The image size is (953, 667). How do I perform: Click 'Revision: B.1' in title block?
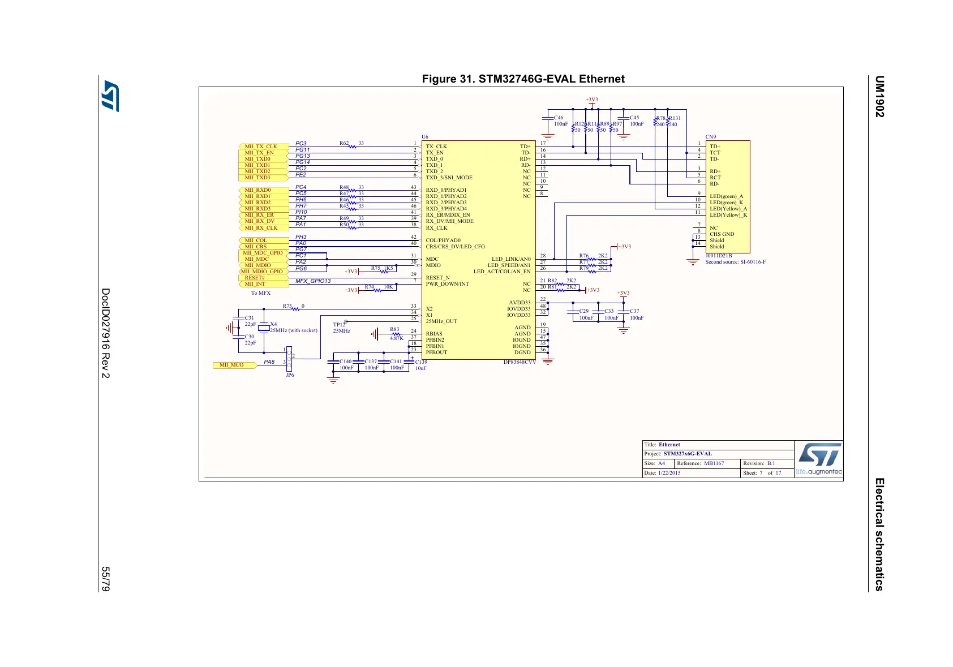pyautogui.click(x=759, y=463)
